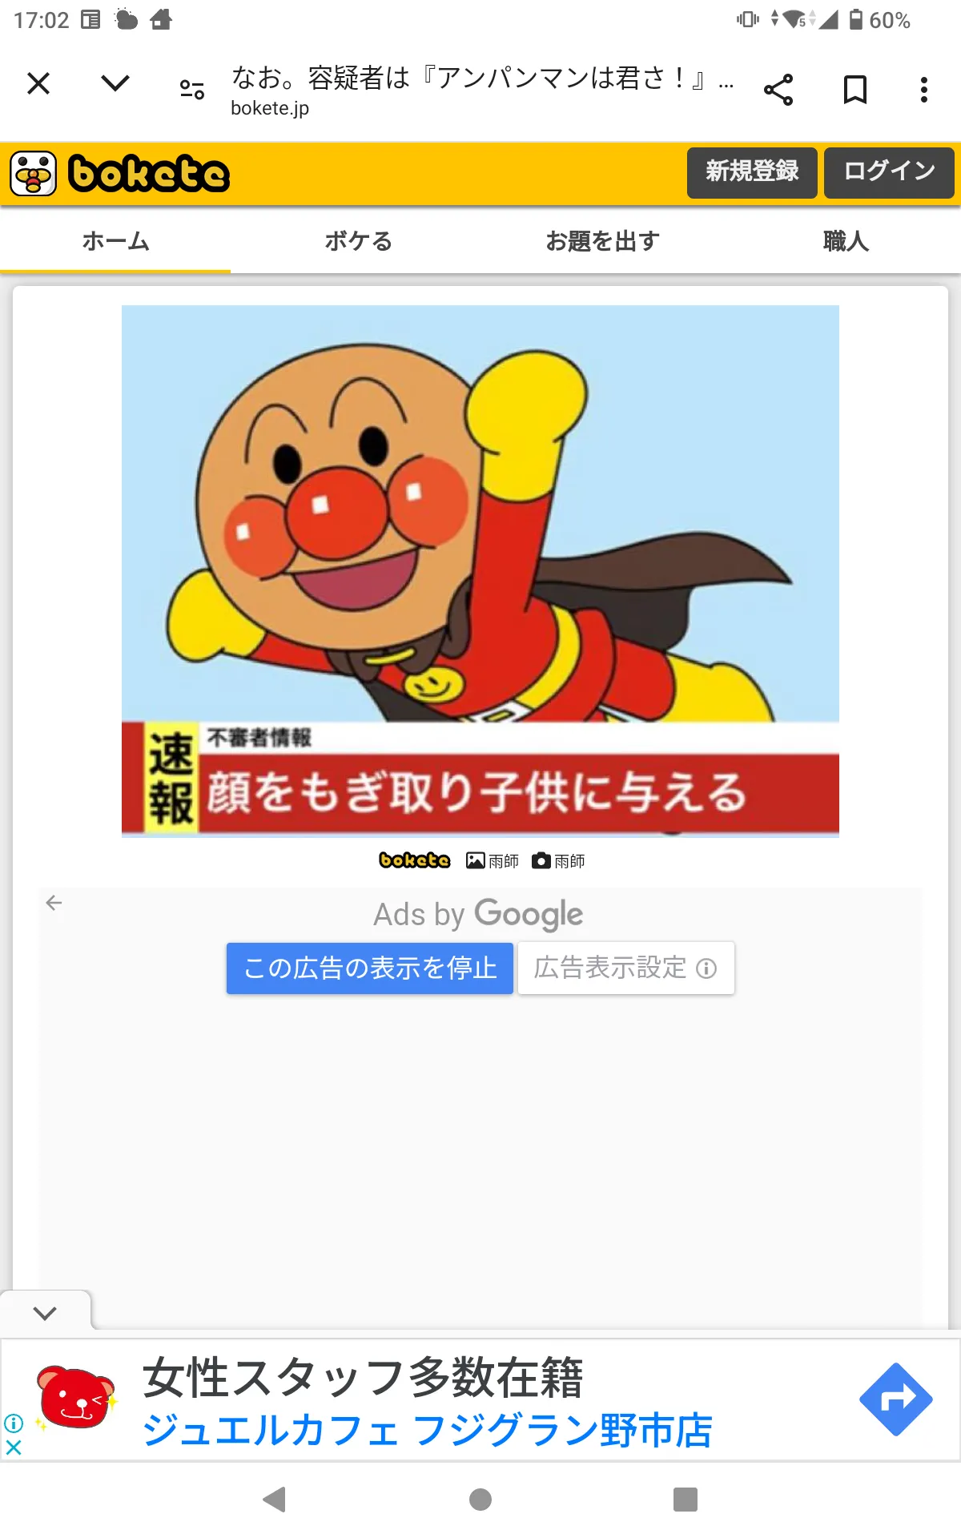Tap the 新規登録 button
961x1538 pixels.
[x=752, y=172]
